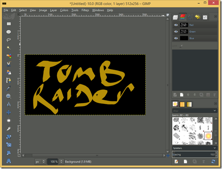Toggle quick mask at canvas bottom-left corner
The width and height of the screenshot is (222, 169).
click(x=19, y=155)
